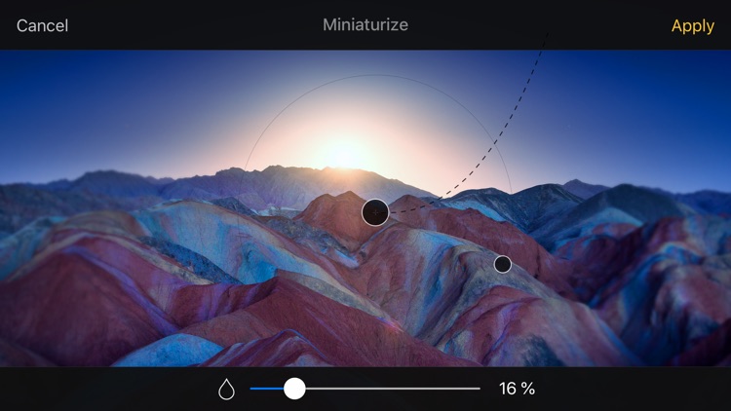
Task: Click the gray unfilled part of blur slider
Action: [x=393, y=389]
